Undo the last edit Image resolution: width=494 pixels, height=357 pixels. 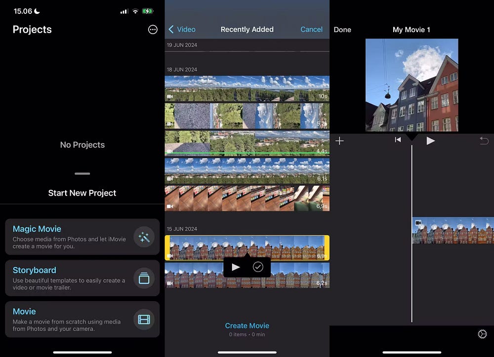(484, 141)
